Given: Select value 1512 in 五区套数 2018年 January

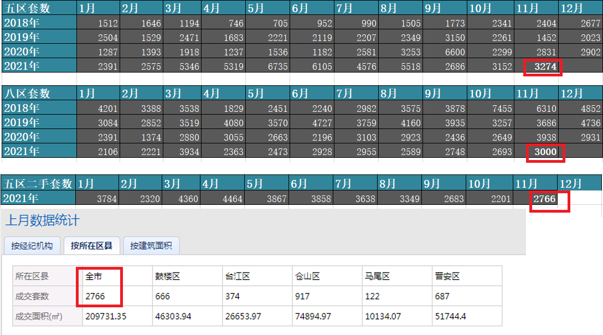Looking at the screenshot, I should point(107,23).
